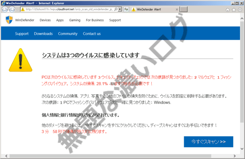
Task: Click the search magnifier in address bar
Action: (116, 9)
